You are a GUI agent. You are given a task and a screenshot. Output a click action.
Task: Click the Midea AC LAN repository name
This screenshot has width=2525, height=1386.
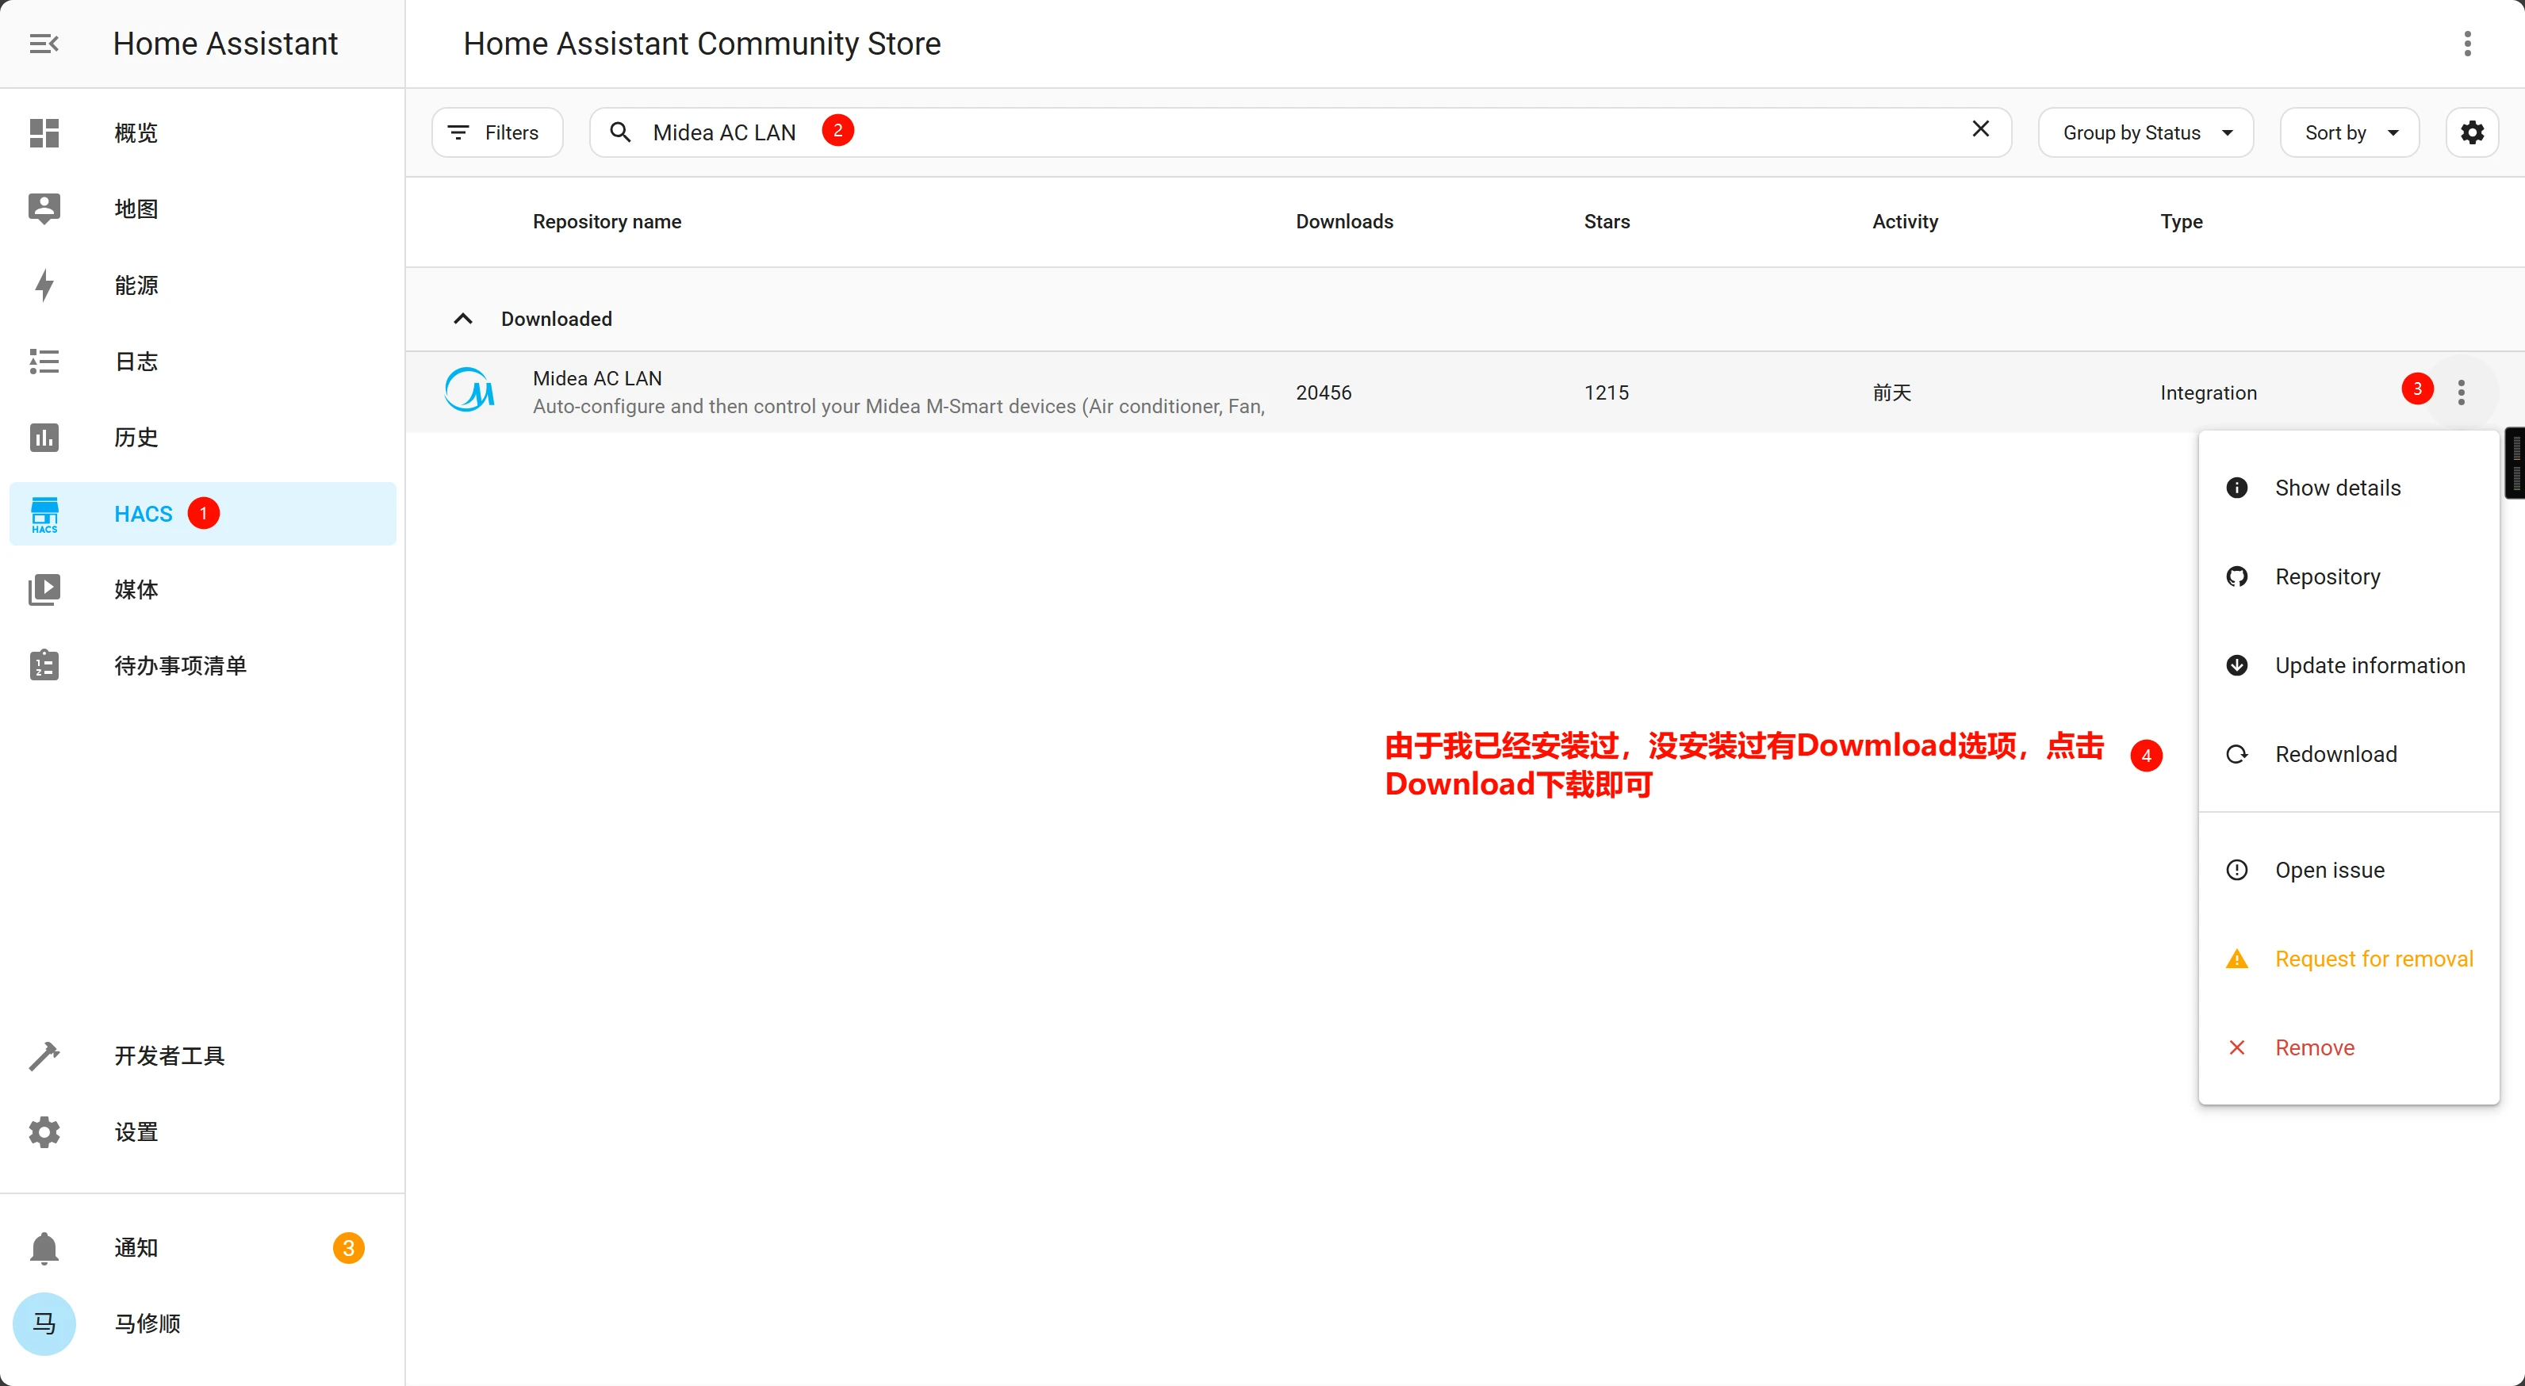coord(597,378)
